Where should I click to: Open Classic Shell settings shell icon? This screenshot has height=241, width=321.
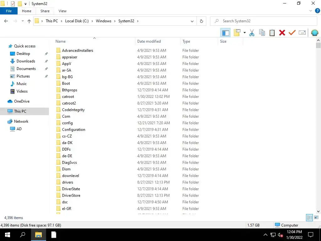tap(315, 33)
